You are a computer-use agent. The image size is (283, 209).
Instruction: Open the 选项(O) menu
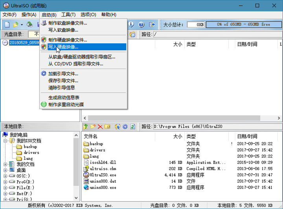88,15
